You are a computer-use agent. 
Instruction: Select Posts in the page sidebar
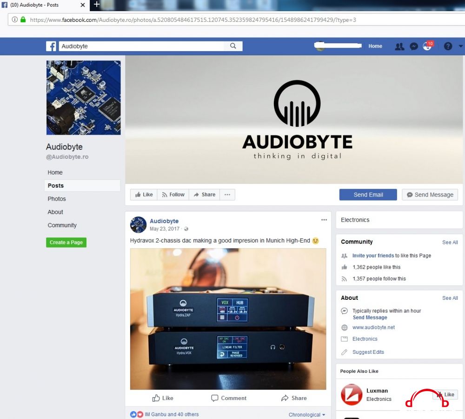(x=82, y=186)
